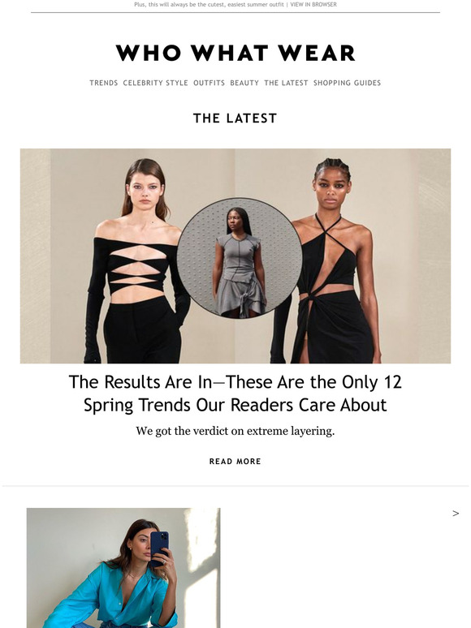Click the cutest summer outfit preheader text

[x=209, y=4]
